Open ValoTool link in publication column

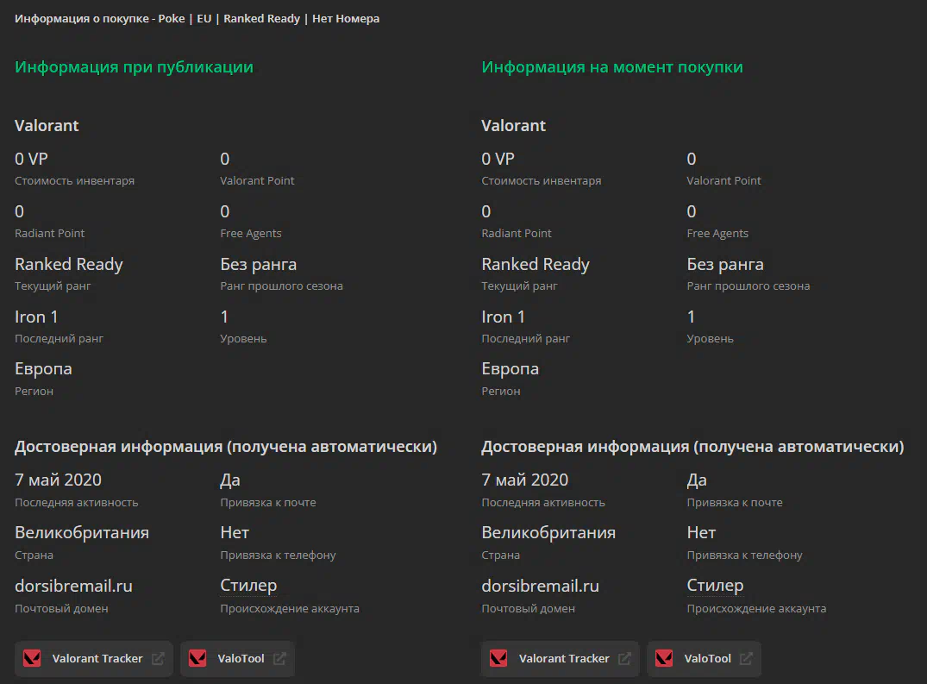(237, 659)
